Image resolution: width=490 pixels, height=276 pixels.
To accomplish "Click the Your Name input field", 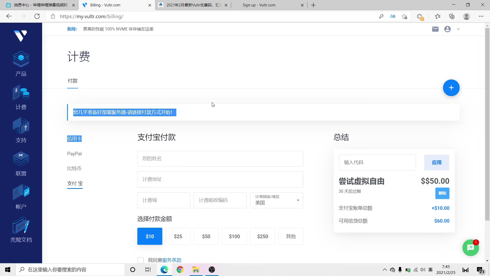I will pos(220,159).
